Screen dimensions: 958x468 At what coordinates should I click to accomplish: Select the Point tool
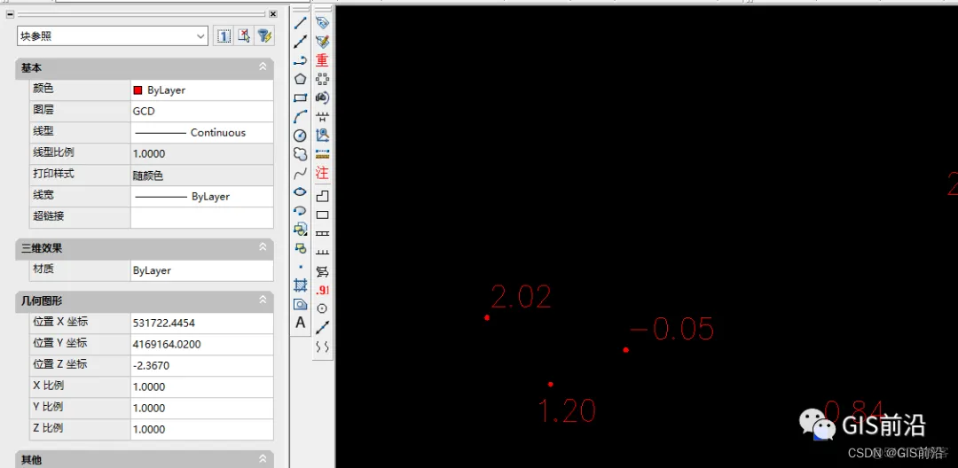(300, 267)
